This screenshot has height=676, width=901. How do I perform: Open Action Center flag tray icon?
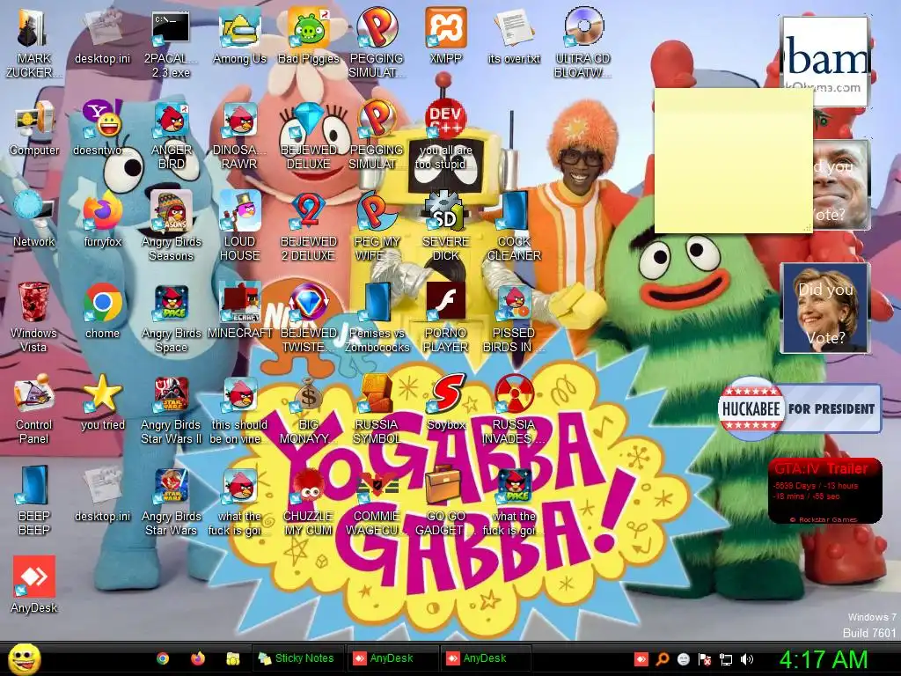(x=705, y=659)
